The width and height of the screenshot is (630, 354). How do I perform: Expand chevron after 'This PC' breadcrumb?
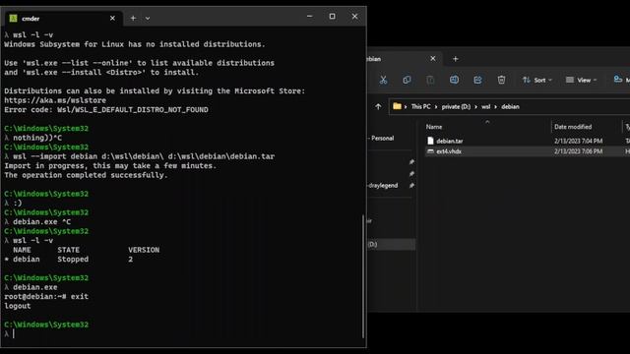436,107
